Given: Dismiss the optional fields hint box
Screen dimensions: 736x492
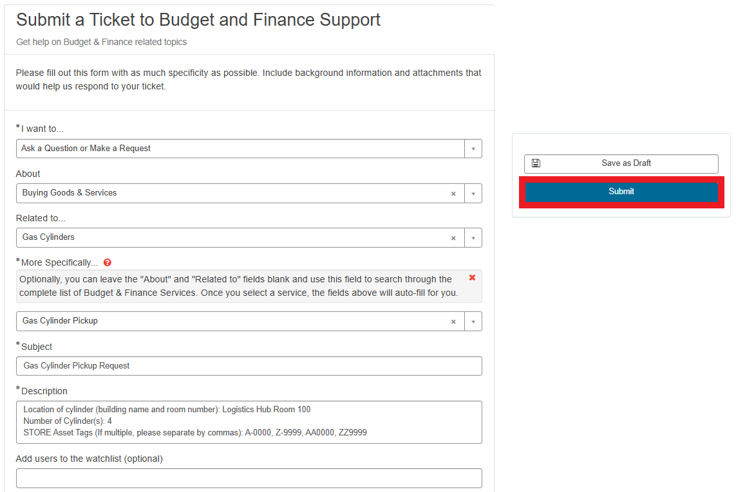Looking at the screenshot, I should click(x=472, y=278).
